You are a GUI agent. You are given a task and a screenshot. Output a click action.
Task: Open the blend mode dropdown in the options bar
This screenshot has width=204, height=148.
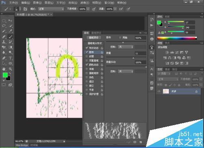[51, 9]
